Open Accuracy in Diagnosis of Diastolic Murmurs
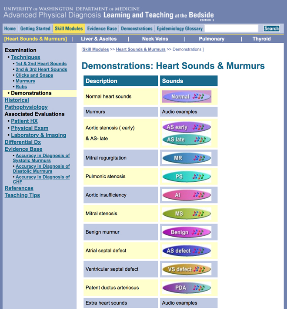This screenshot has height=309, width=287. tap(41, 169)
